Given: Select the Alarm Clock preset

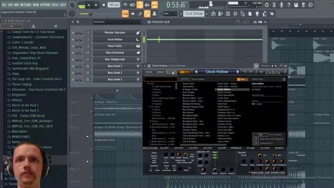Looking at the screenshot, I should click(x=188, y=84).
